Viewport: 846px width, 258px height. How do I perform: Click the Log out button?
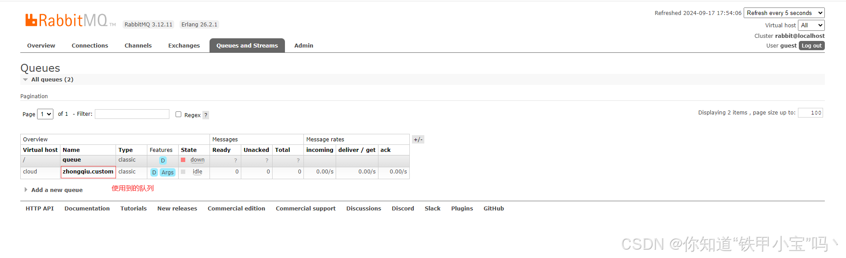[x=812, y=45]
